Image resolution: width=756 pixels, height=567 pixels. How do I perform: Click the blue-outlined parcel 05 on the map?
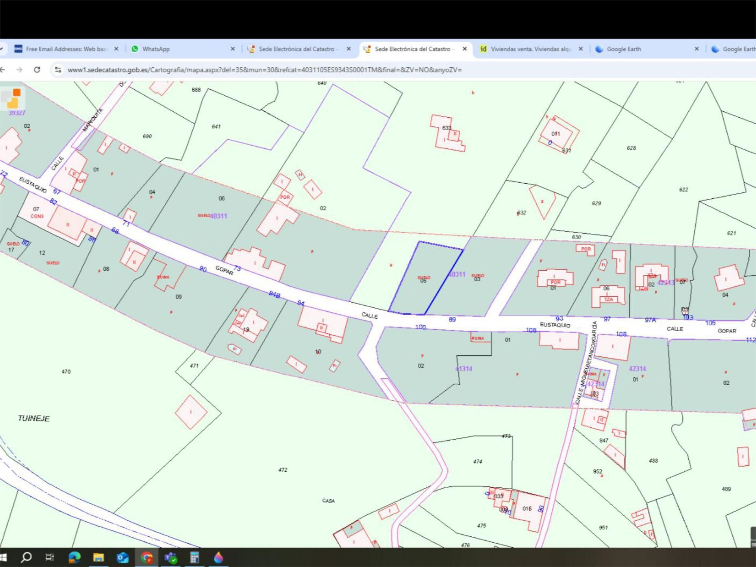point(425,278)
